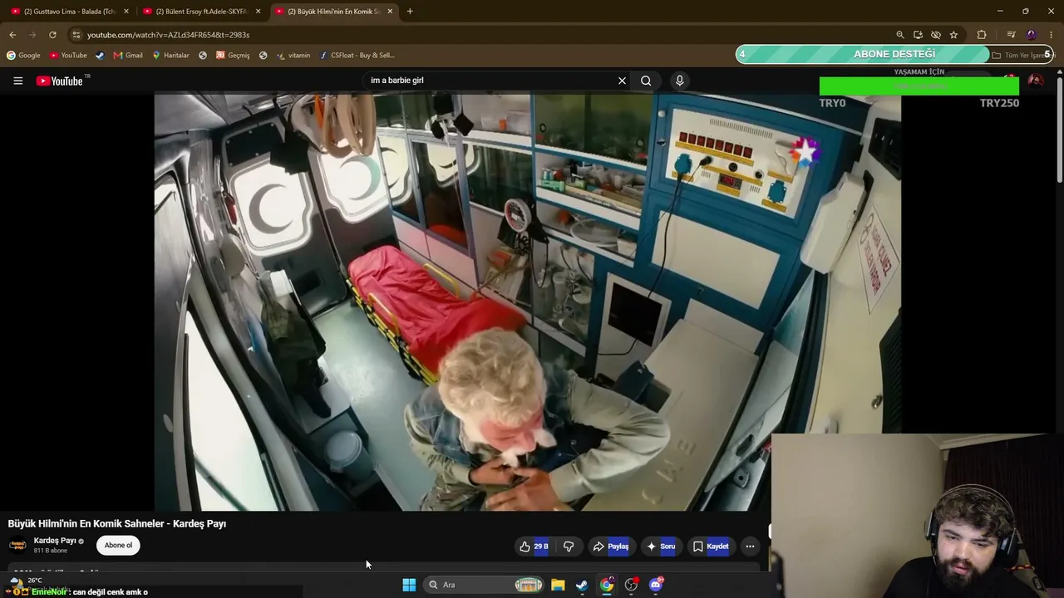Subscribe with the Abone ol button
Screen dimensions: 1064x598
[118, 546]
